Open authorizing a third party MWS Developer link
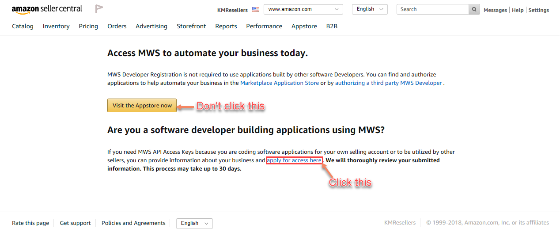This screenshot has width=560, height=236. 389,83
